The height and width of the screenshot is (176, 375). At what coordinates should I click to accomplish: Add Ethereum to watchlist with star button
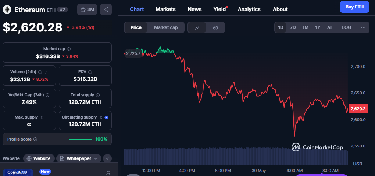[x=87, y=10]
